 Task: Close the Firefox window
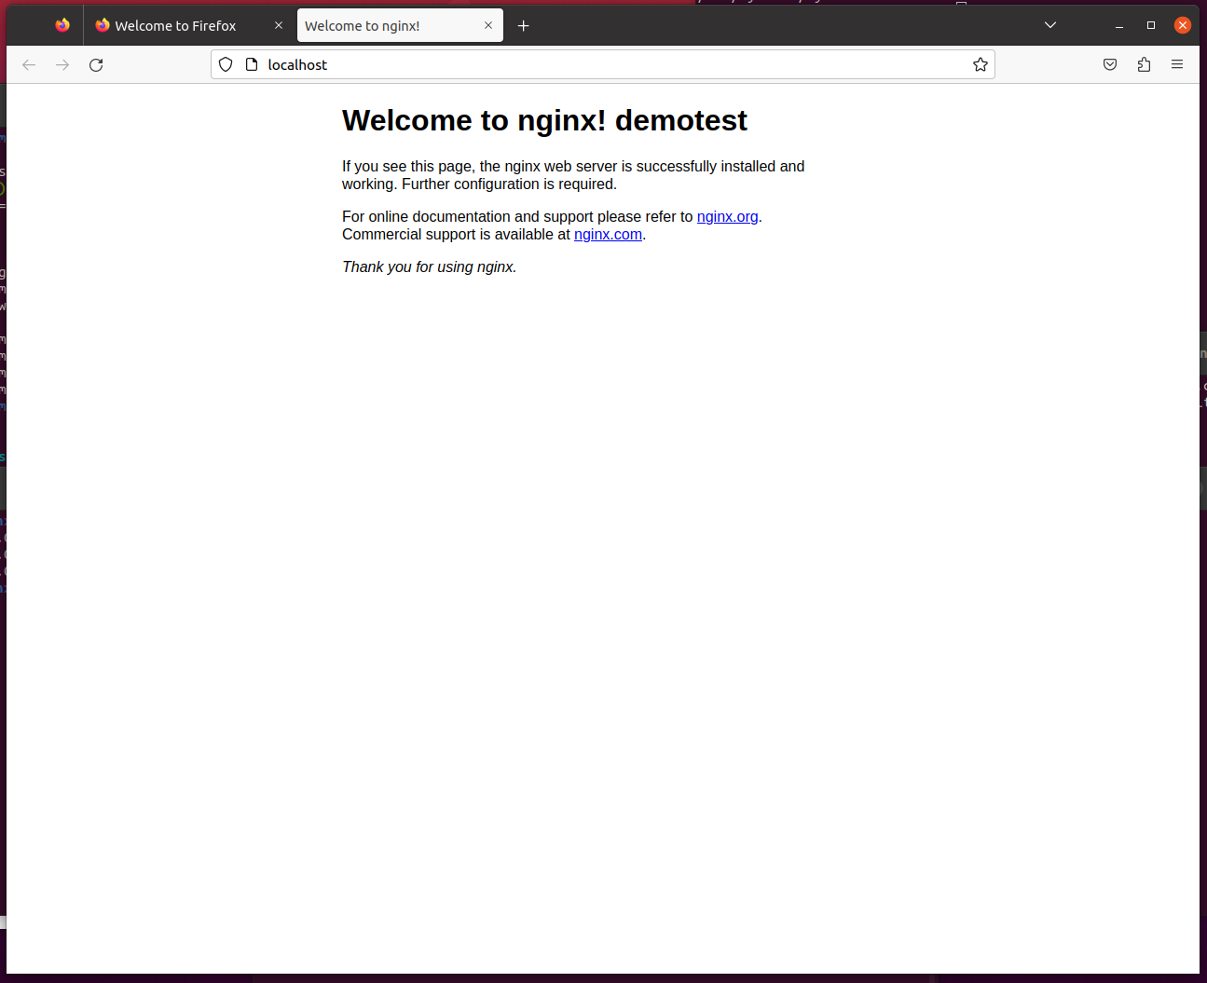(x=1183, y=25)
